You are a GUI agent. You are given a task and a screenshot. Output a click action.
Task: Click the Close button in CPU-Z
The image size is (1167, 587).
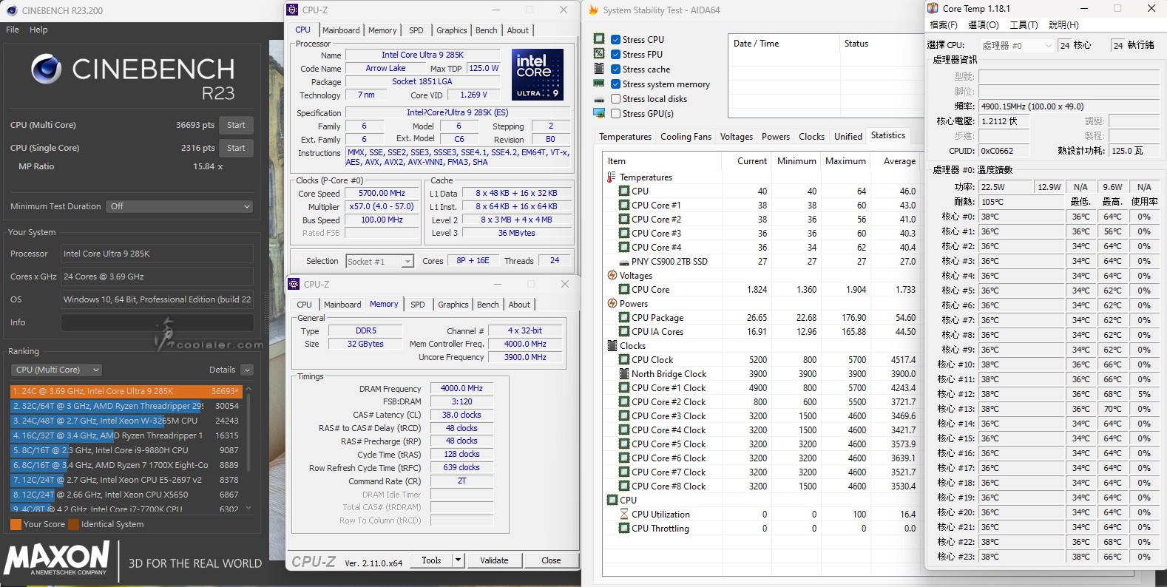[551, 560]
